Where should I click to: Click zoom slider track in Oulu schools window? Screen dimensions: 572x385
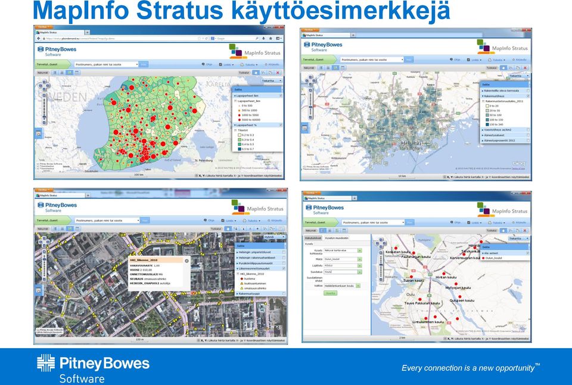click(381, 265)
